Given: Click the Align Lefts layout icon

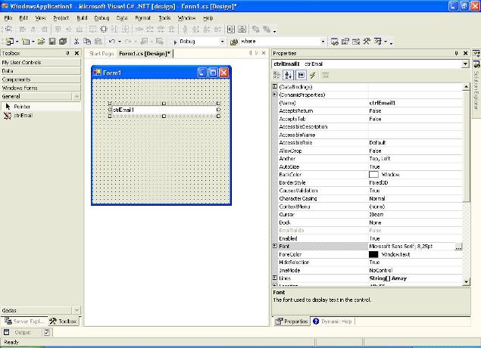Looking at the screenshot, I should coord(23,30).
